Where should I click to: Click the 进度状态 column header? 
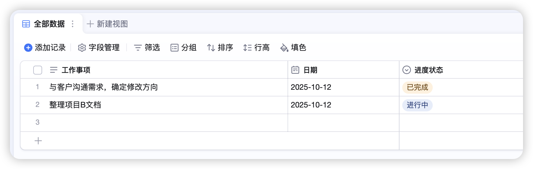click(429, 70)
